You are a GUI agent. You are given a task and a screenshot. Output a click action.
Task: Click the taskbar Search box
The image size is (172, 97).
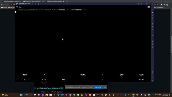pyautogui.click(x=28, y=95)
